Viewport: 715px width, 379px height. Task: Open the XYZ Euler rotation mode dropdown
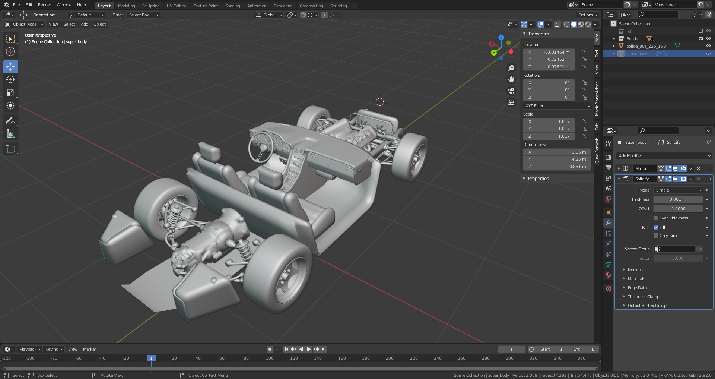tap(557, 106)
